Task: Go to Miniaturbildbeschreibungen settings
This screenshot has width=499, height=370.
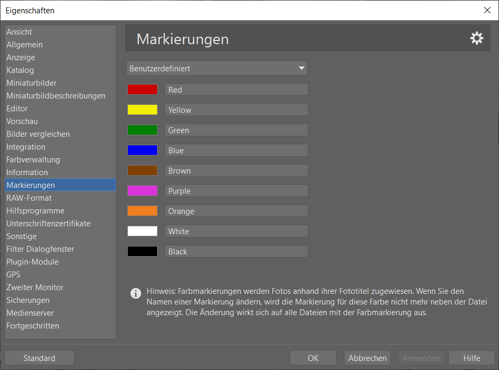Action: point(61,95)
